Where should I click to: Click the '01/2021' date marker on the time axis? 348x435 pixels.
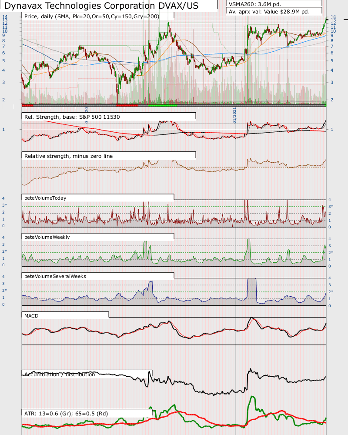point(235,115)
